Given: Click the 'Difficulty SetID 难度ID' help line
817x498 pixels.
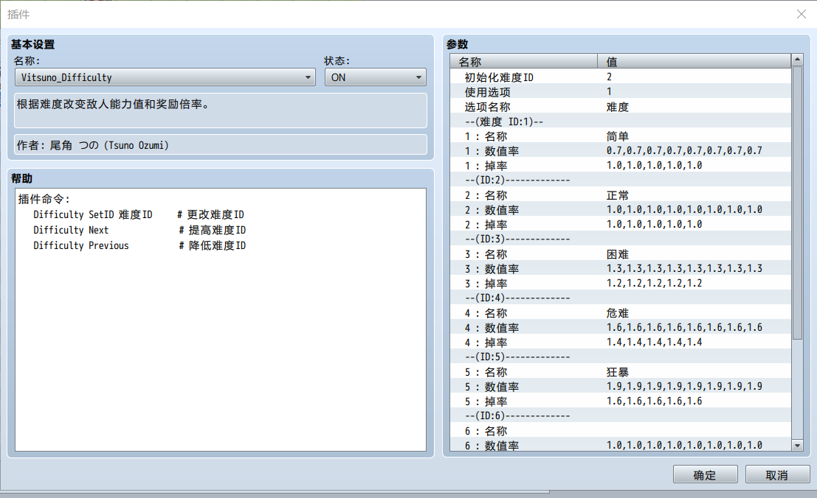Looking at the screenshot, I should [93, 214].
